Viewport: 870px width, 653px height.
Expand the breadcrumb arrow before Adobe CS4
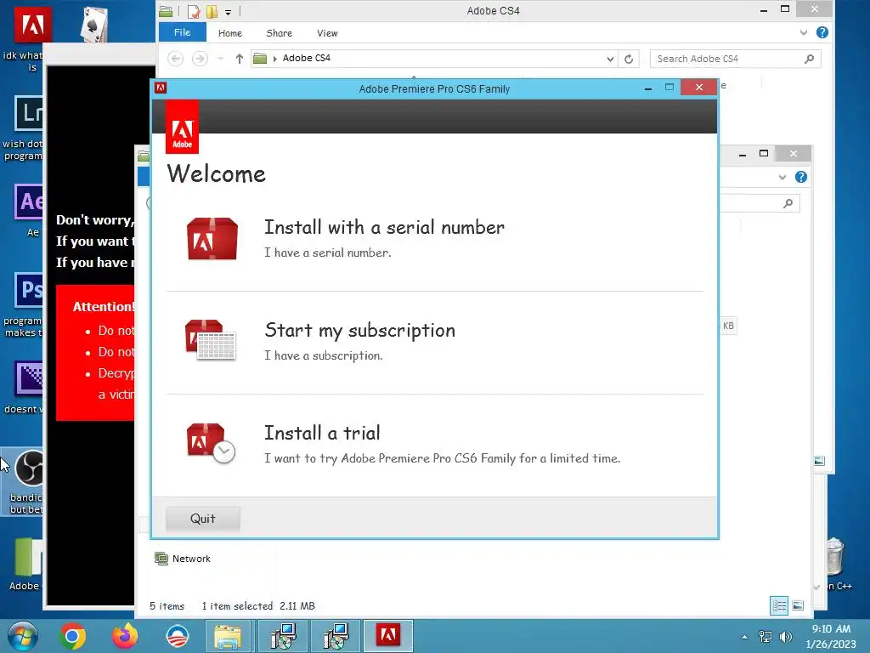coord(274,59)
